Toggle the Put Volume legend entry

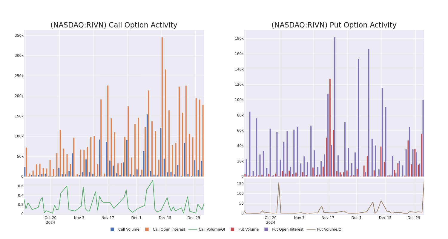point(244,229)
